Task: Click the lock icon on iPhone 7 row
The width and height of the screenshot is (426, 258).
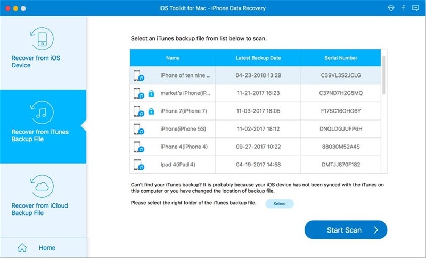Action: coord(151,111)
